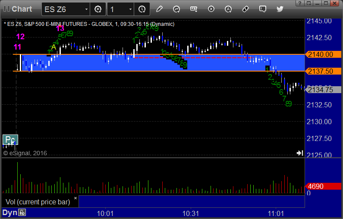Viewport: 343px width, 219px height.
Task: Click the 2130.00 price axis label
Action: click(319, 122)
